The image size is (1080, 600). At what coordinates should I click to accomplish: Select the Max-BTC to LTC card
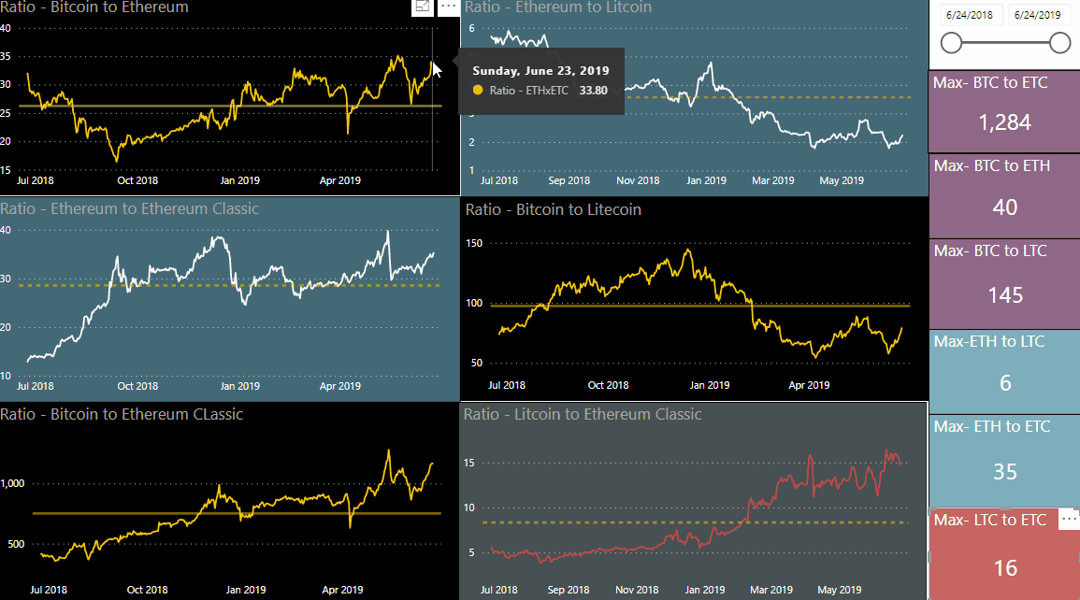point(1003,276)
